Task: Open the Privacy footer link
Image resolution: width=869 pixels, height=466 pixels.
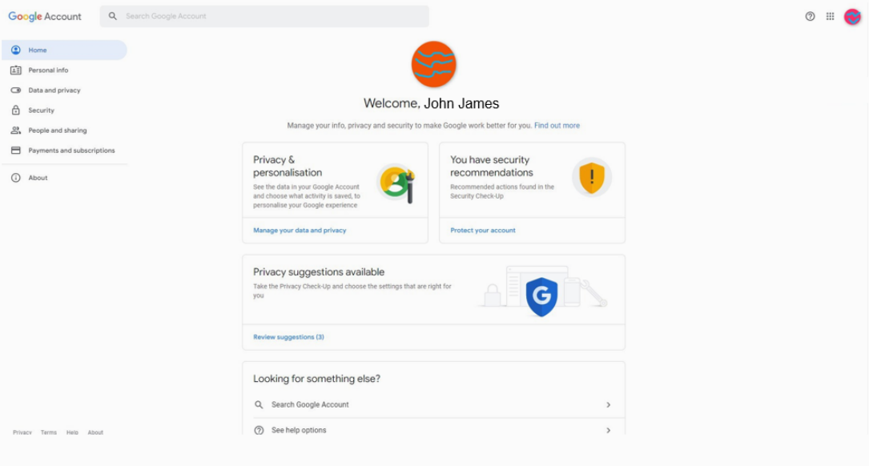Action: (22, 432)
